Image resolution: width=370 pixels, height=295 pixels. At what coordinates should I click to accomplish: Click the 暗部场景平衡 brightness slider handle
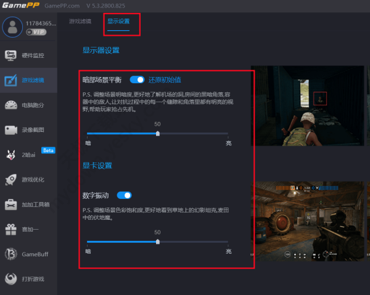pos(157,133)
